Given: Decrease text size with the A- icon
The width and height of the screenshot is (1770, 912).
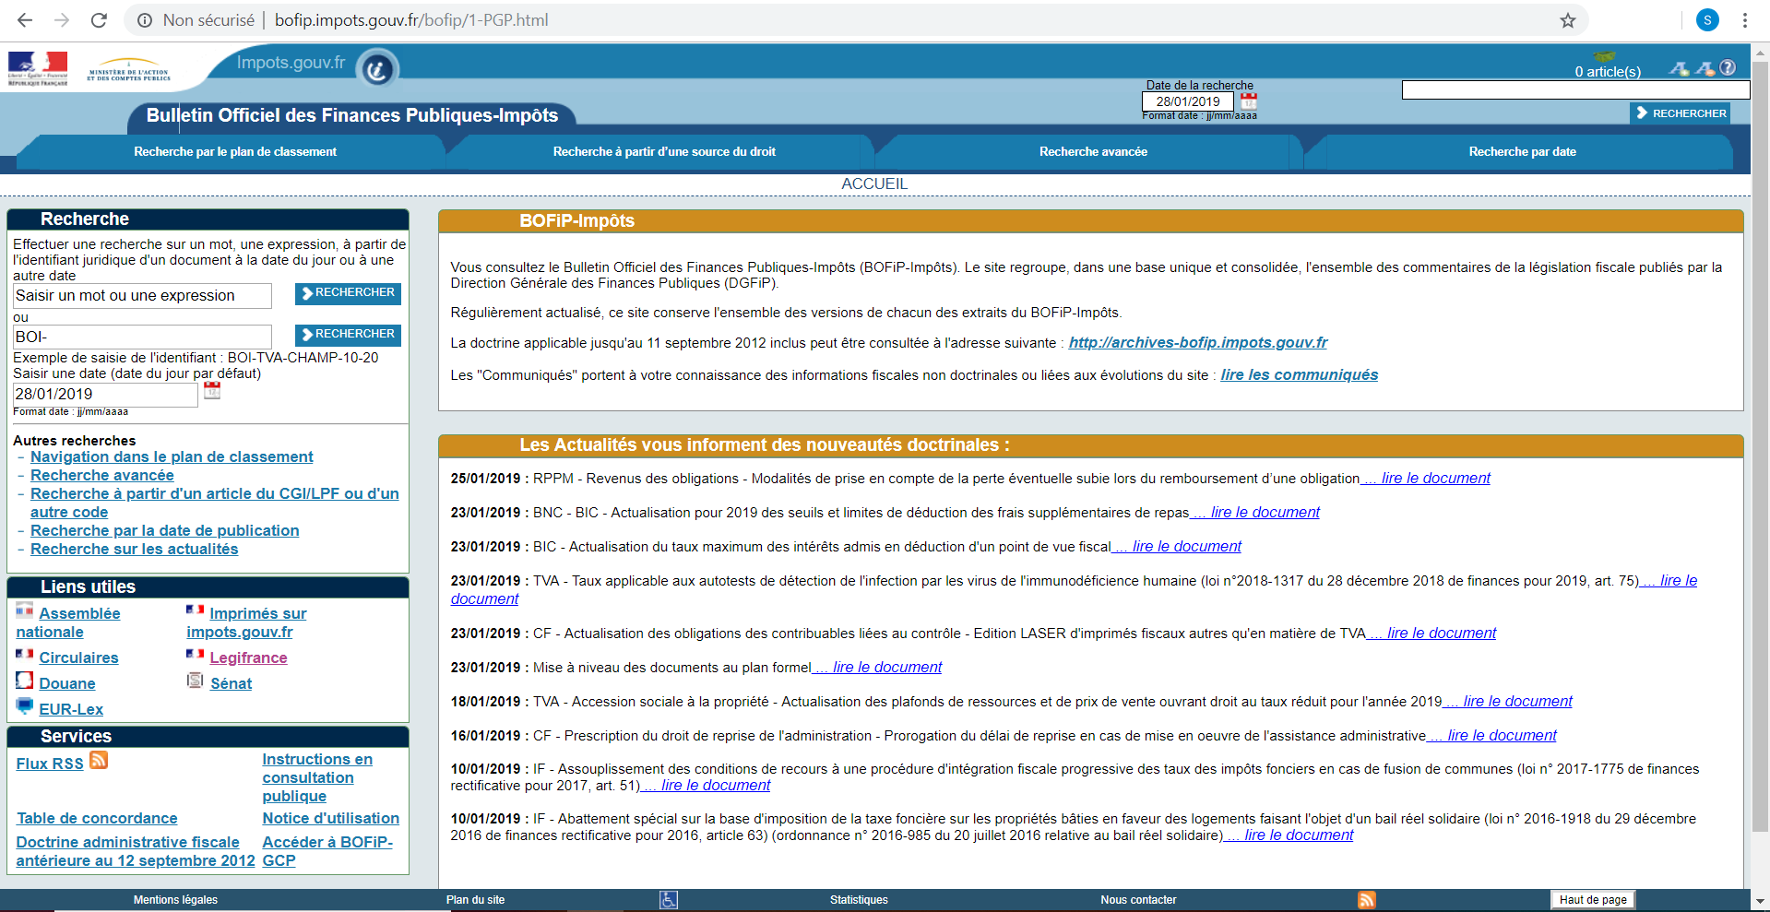Looking at the screenshot, I should [1705, 68].
